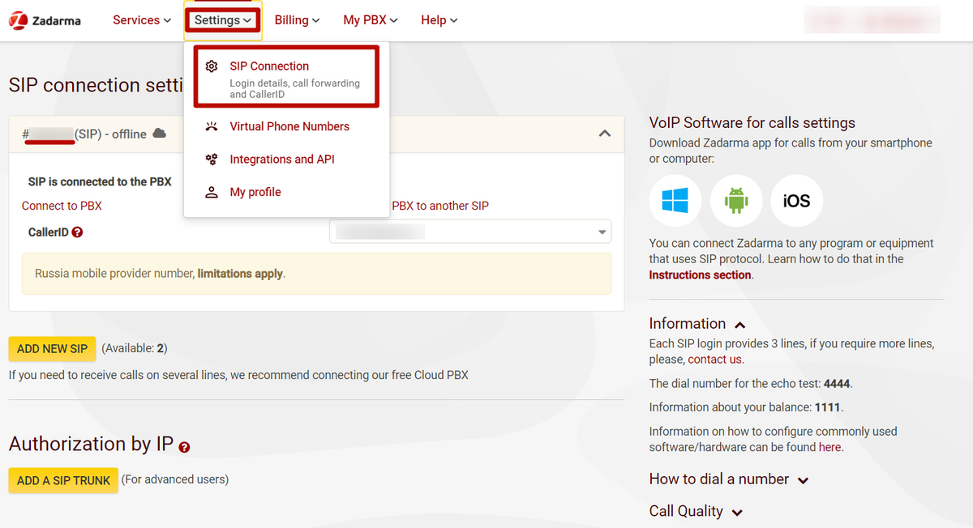Screen dimensions: 973x528
Task: Click the echo test number 4444
Action: (x=838, y=383)
